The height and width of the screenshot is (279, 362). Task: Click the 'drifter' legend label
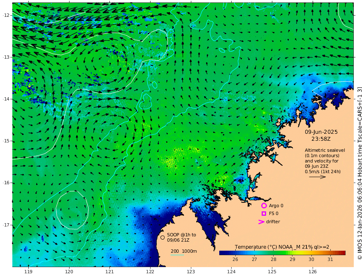273,222
